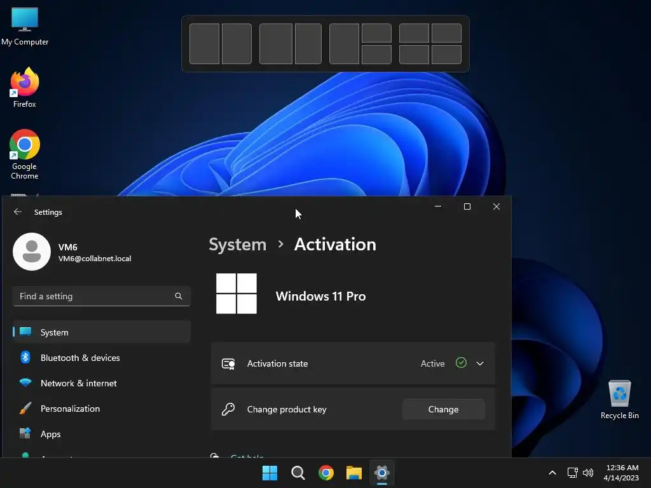The width and height of the screenshot is (651, 488).
Task: Expand the Activation state chevron
Action: point(480,363)
